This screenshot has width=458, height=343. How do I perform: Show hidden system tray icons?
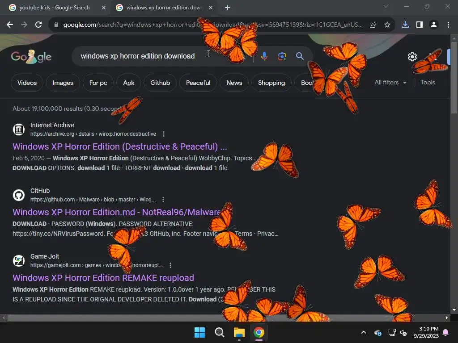click(363, 332)
